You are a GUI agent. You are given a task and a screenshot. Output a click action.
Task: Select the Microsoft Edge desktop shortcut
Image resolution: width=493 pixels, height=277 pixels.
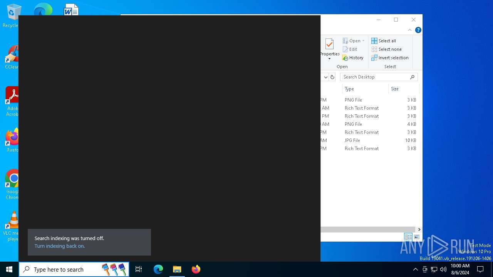[x=43, y=10]
